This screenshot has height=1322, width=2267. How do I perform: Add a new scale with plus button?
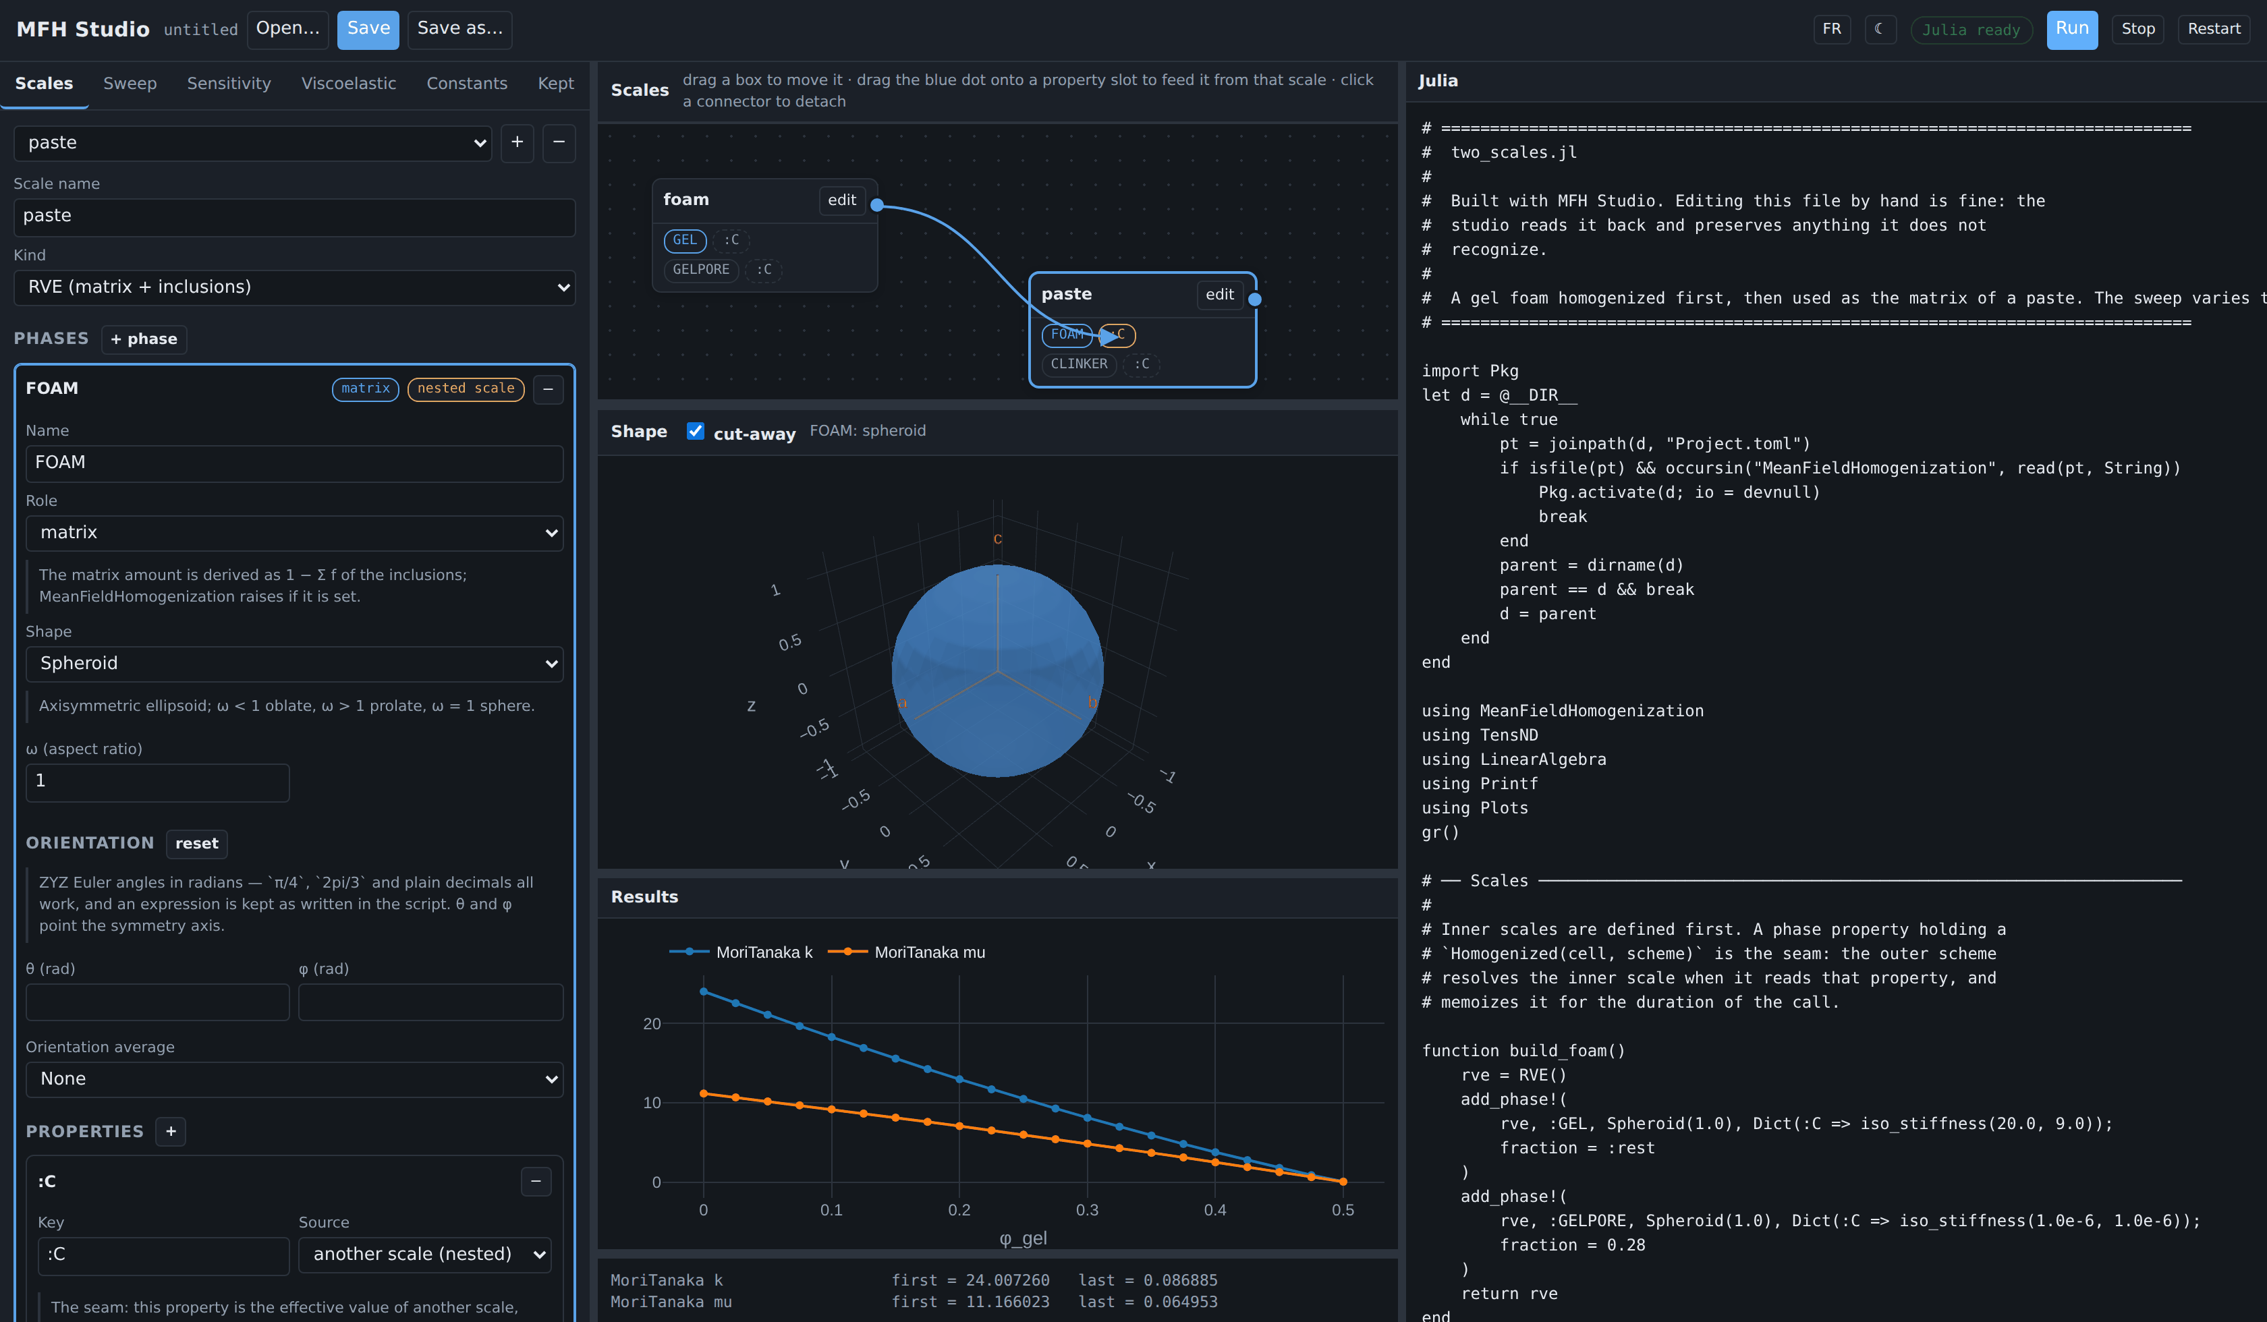[x=517, y=143]
